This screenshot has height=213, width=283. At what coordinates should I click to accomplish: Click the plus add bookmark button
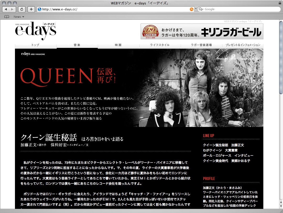coord(31,9)
